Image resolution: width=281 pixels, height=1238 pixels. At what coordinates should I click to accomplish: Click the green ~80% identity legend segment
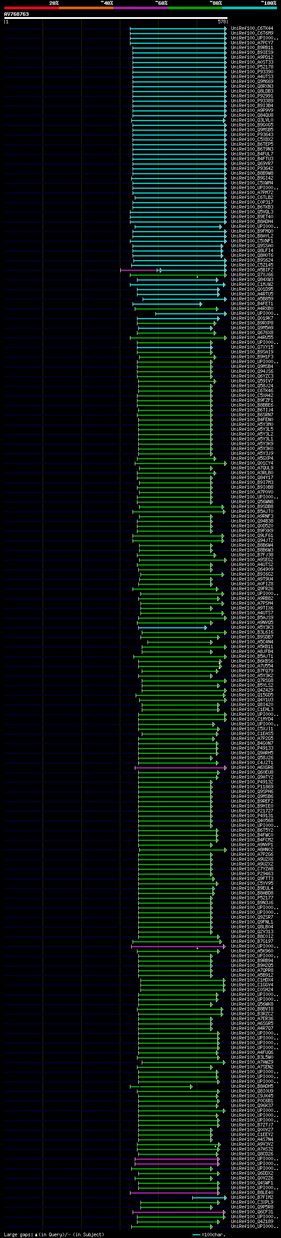click(x=195, y=8)
